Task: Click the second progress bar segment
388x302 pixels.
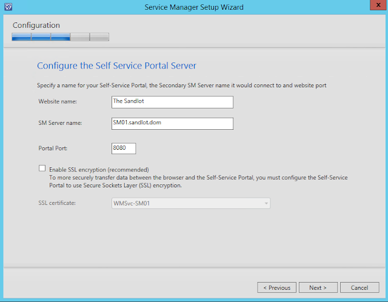Action: click(x=41, y=37)
